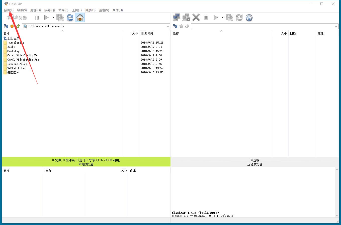This screenshot has width=341, height=225.
Task: Click the queue pane's 大小 column header
Action: click(107, 170)
